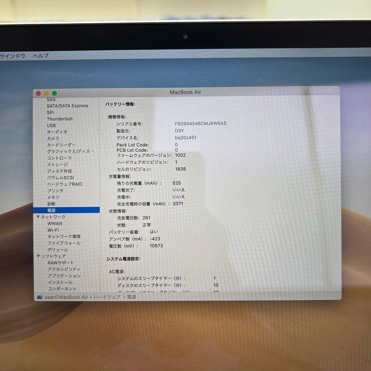
Task: Select メモリ in the sidebar
Action: point(53,197)
